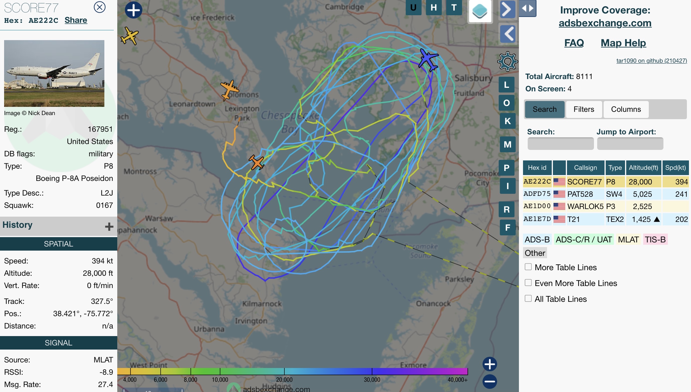Click the Other legend label
The image size is (691, 392).
[x=535, y=253]
